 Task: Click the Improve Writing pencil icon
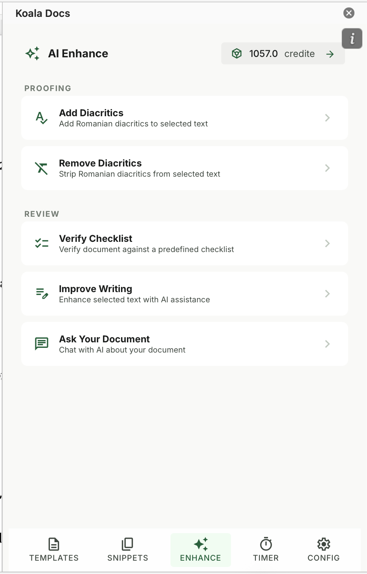pos(41,293)
